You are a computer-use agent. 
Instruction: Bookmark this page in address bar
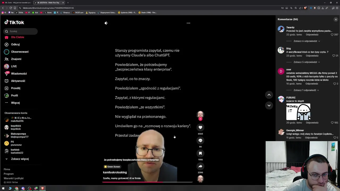(x=15, y=8)
